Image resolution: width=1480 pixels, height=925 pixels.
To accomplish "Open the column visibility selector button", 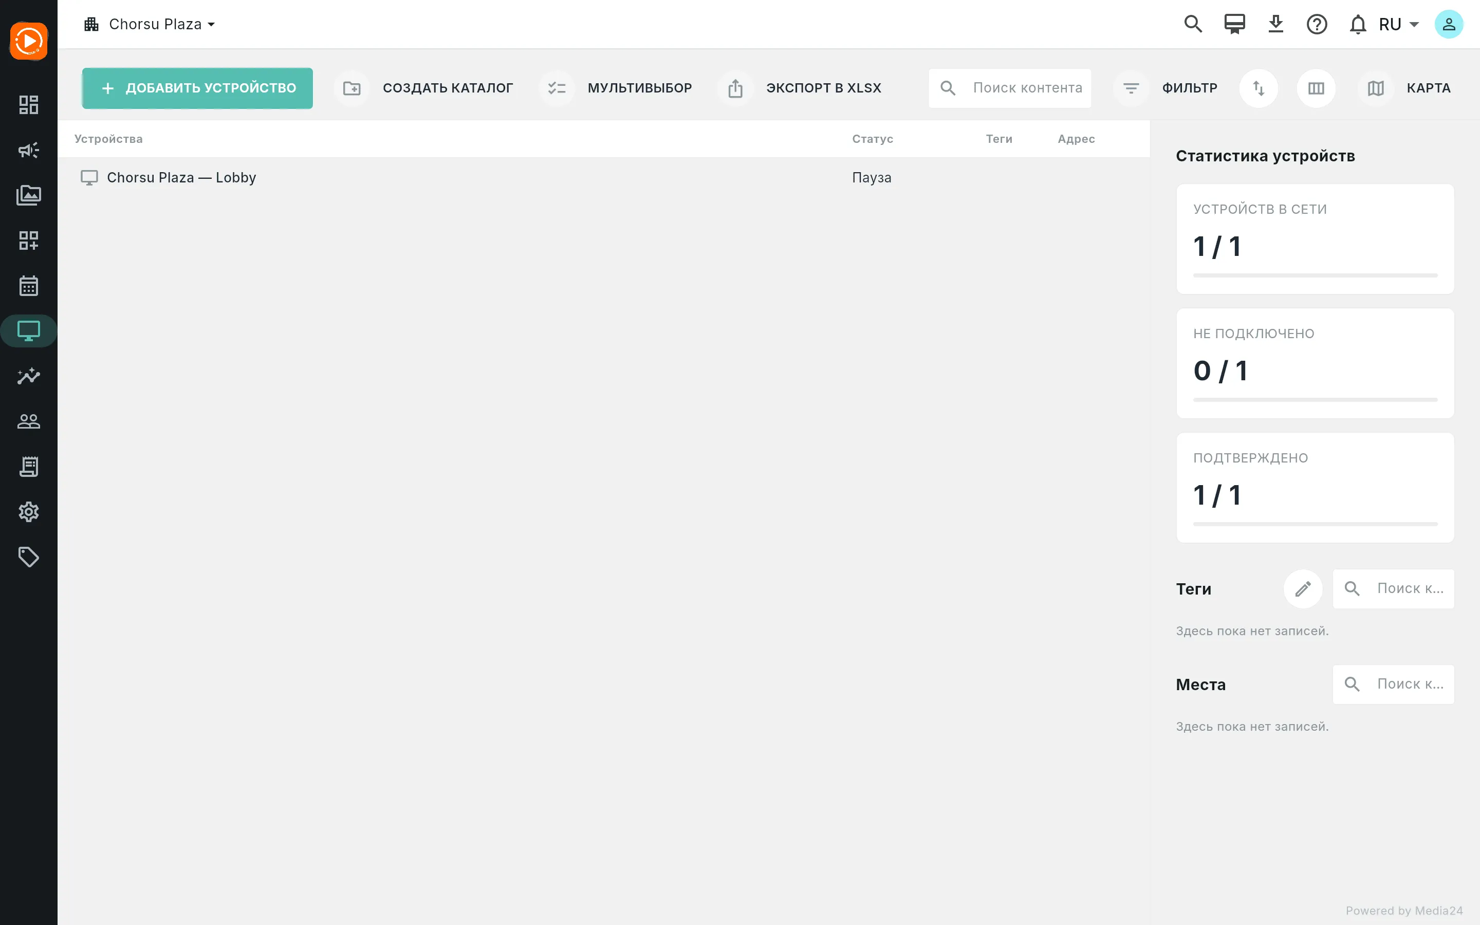I will point(1316,88).
